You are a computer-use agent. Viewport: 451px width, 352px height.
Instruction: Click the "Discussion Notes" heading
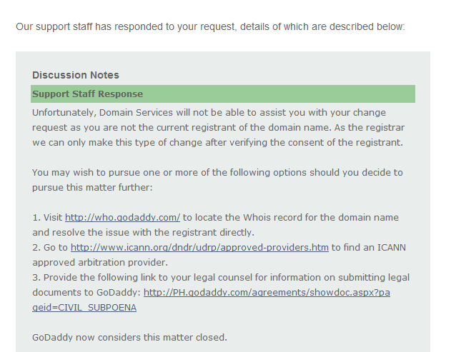tap(76, 75)
